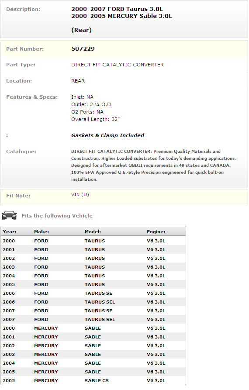The height and width of the screenshot is (390, 249).
Task: Select the 2007 FORD TAURUS SEL row
Action: (x=93, y=319)
